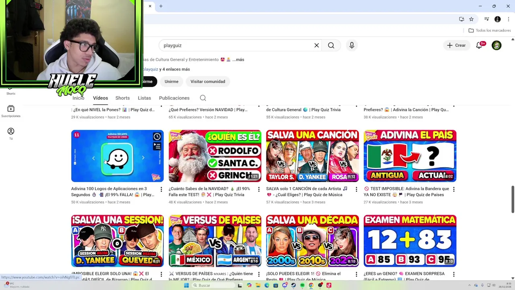Open options for TEST IMPOSIBLE bandera video
515x290 pixels.
click(453, 189)
